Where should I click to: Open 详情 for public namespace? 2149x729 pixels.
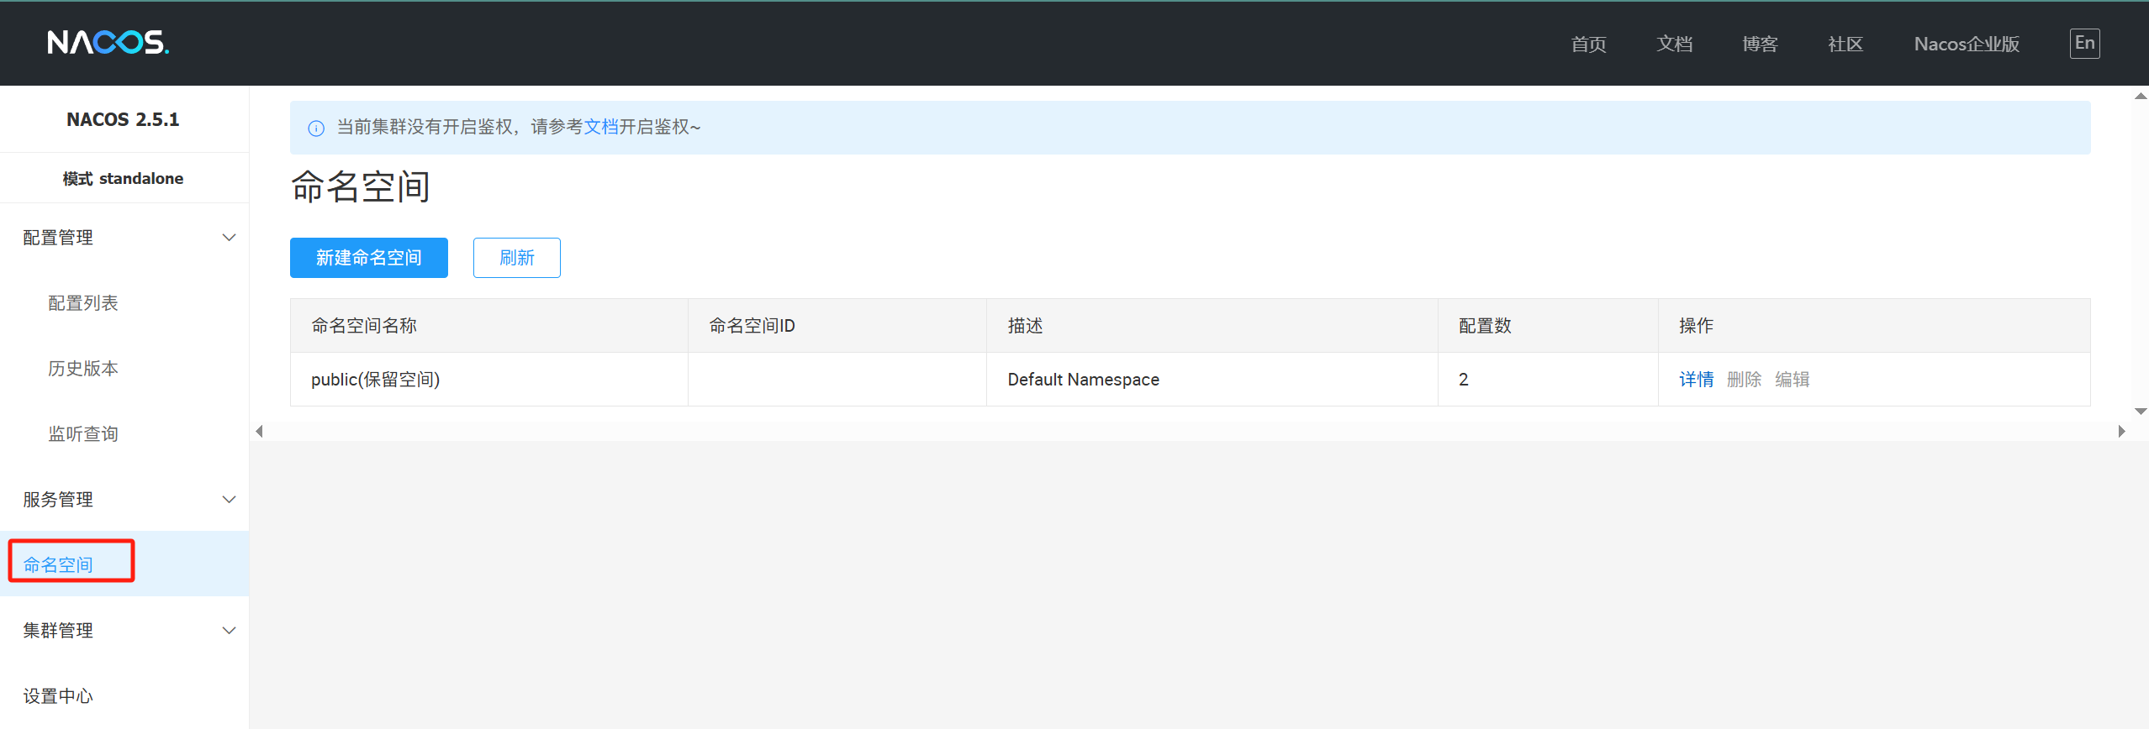pos(1696,380)
